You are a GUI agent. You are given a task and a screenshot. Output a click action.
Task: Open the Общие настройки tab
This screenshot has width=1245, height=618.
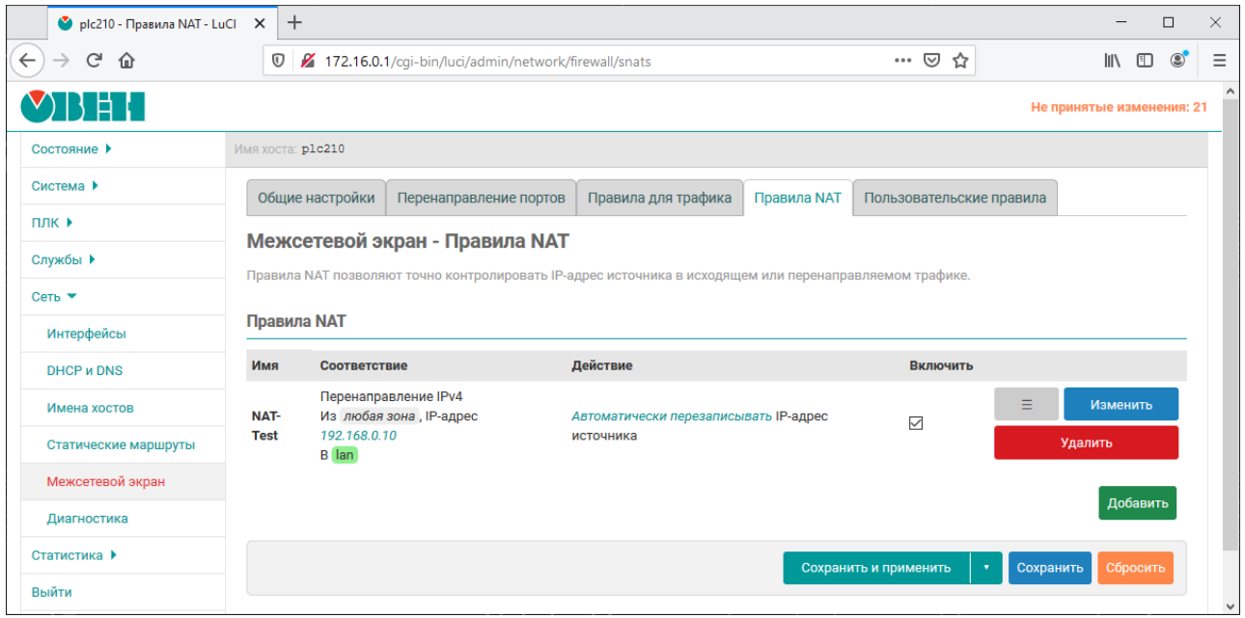pos(316,198)
